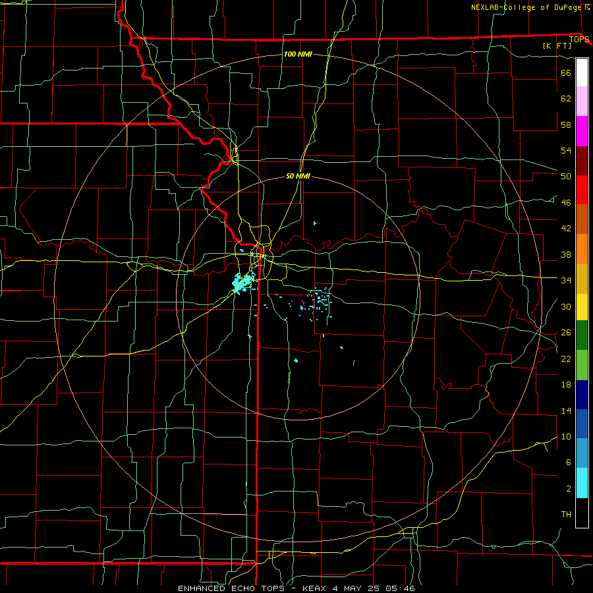Image resolution: width=593 pixels, height=593 pixels.
Task: Click the legend value 22
Action: [566, 359]
